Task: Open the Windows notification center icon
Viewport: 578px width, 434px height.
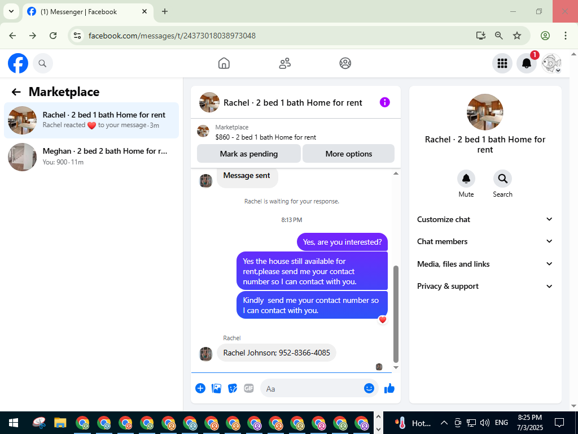Action: [559, 423]
